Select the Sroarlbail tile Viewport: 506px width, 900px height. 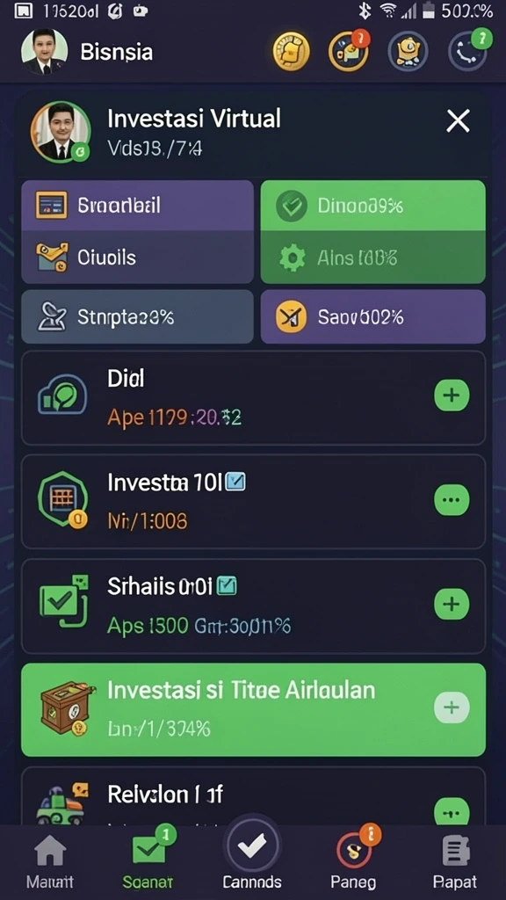[138, 206]
